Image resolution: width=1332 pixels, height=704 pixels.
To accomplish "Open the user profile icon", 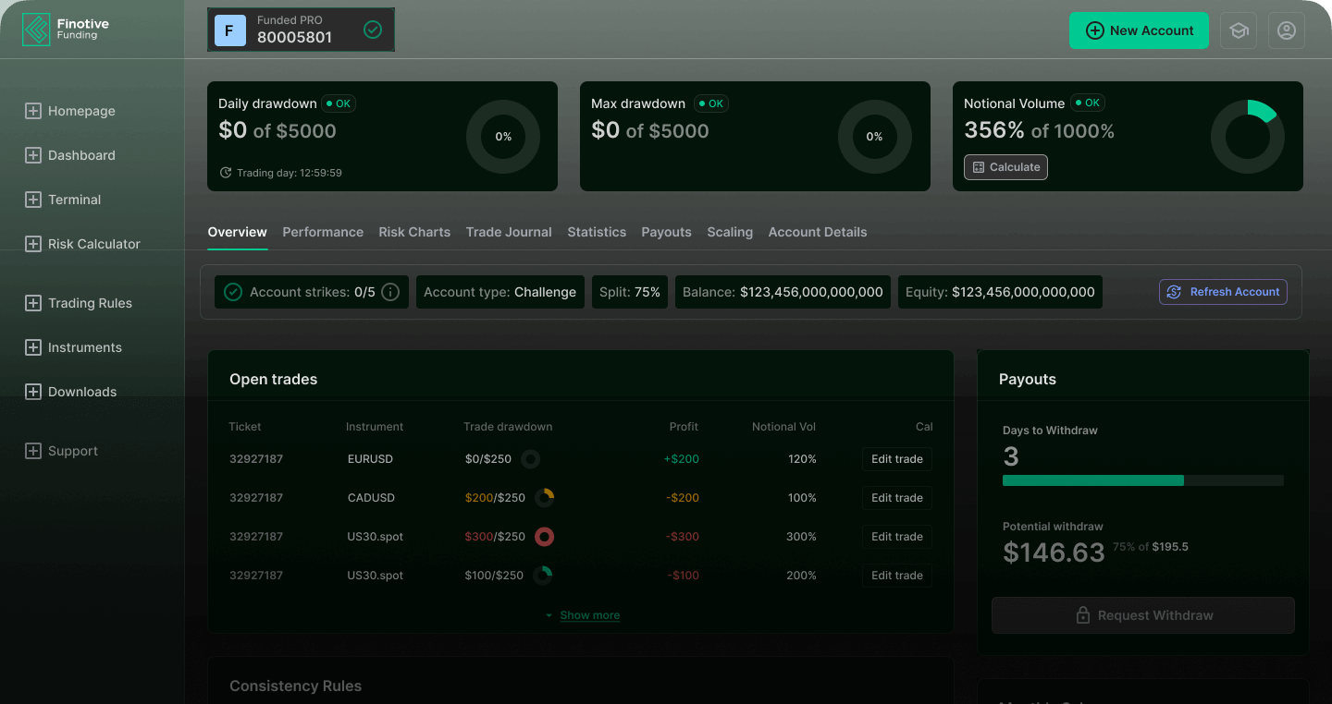I will click(1286, 30).
